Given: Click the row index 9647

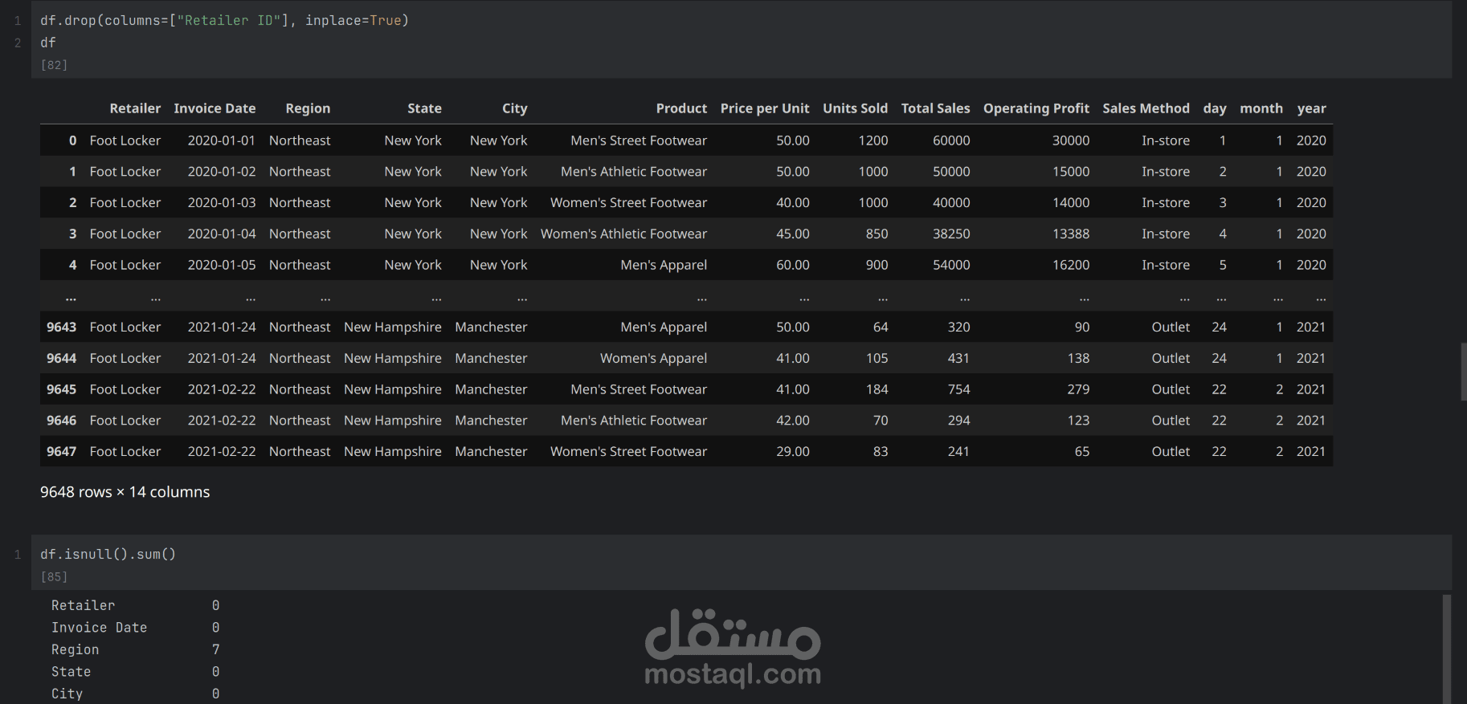Looking at the screenshot, I should (61, 451).
